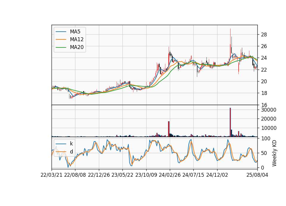Click the price axis value 16
The width and height of the screenshot is (286, 206).
tap(264, 105)
